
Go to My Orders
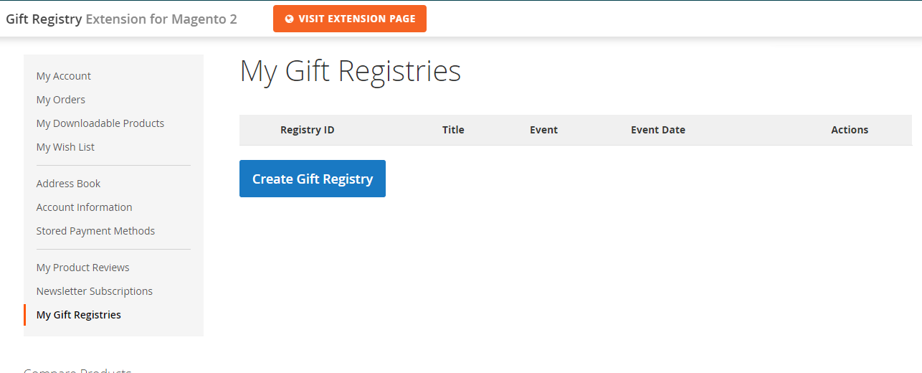(x=61, y=100)
